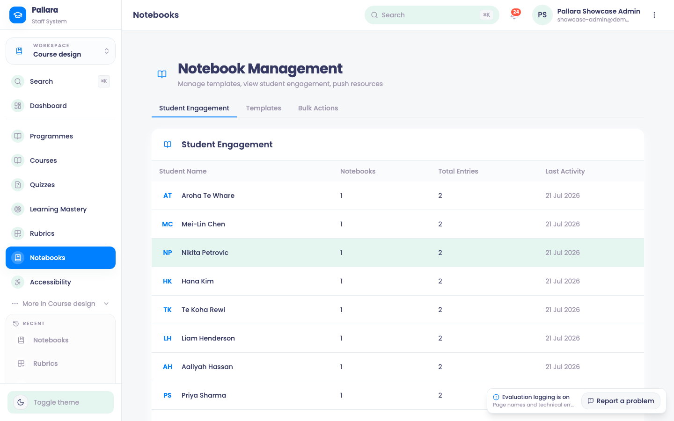Sort by Student Name column header
The image size is (674, 421).
tap(183, 171)
